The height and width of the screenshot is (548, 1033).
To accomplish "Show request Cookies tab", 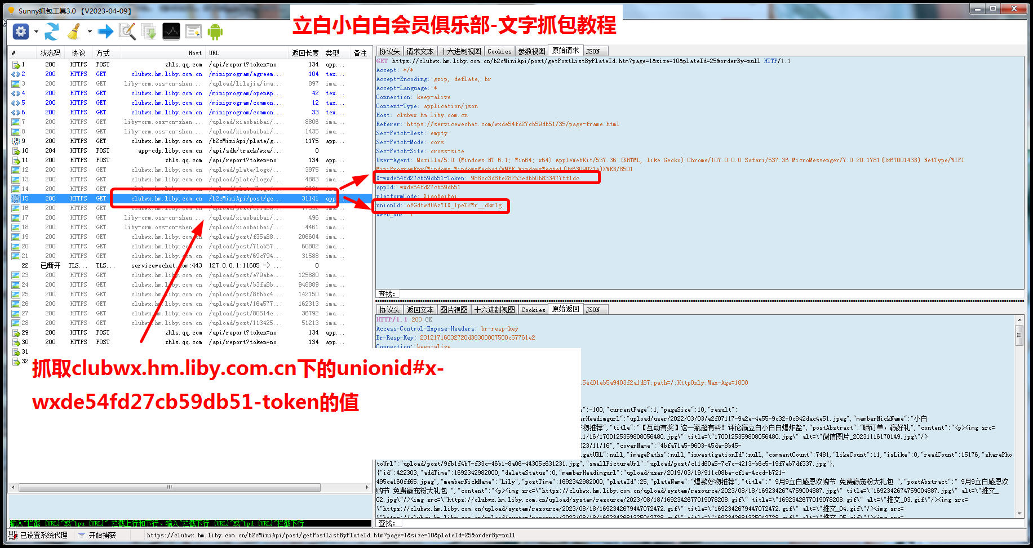I will pos(499,51).
